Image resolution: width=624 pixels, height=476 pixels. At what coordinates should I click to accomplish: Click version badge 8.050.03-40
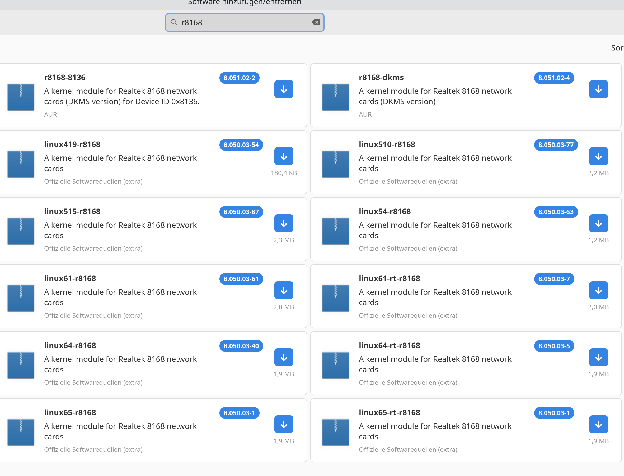pos(241,346)
